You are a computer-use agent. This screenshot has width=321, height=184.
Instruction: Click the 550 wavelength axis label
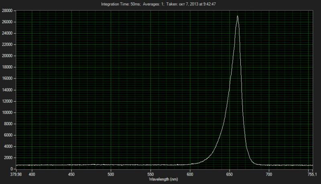click(x=150, y=174)
